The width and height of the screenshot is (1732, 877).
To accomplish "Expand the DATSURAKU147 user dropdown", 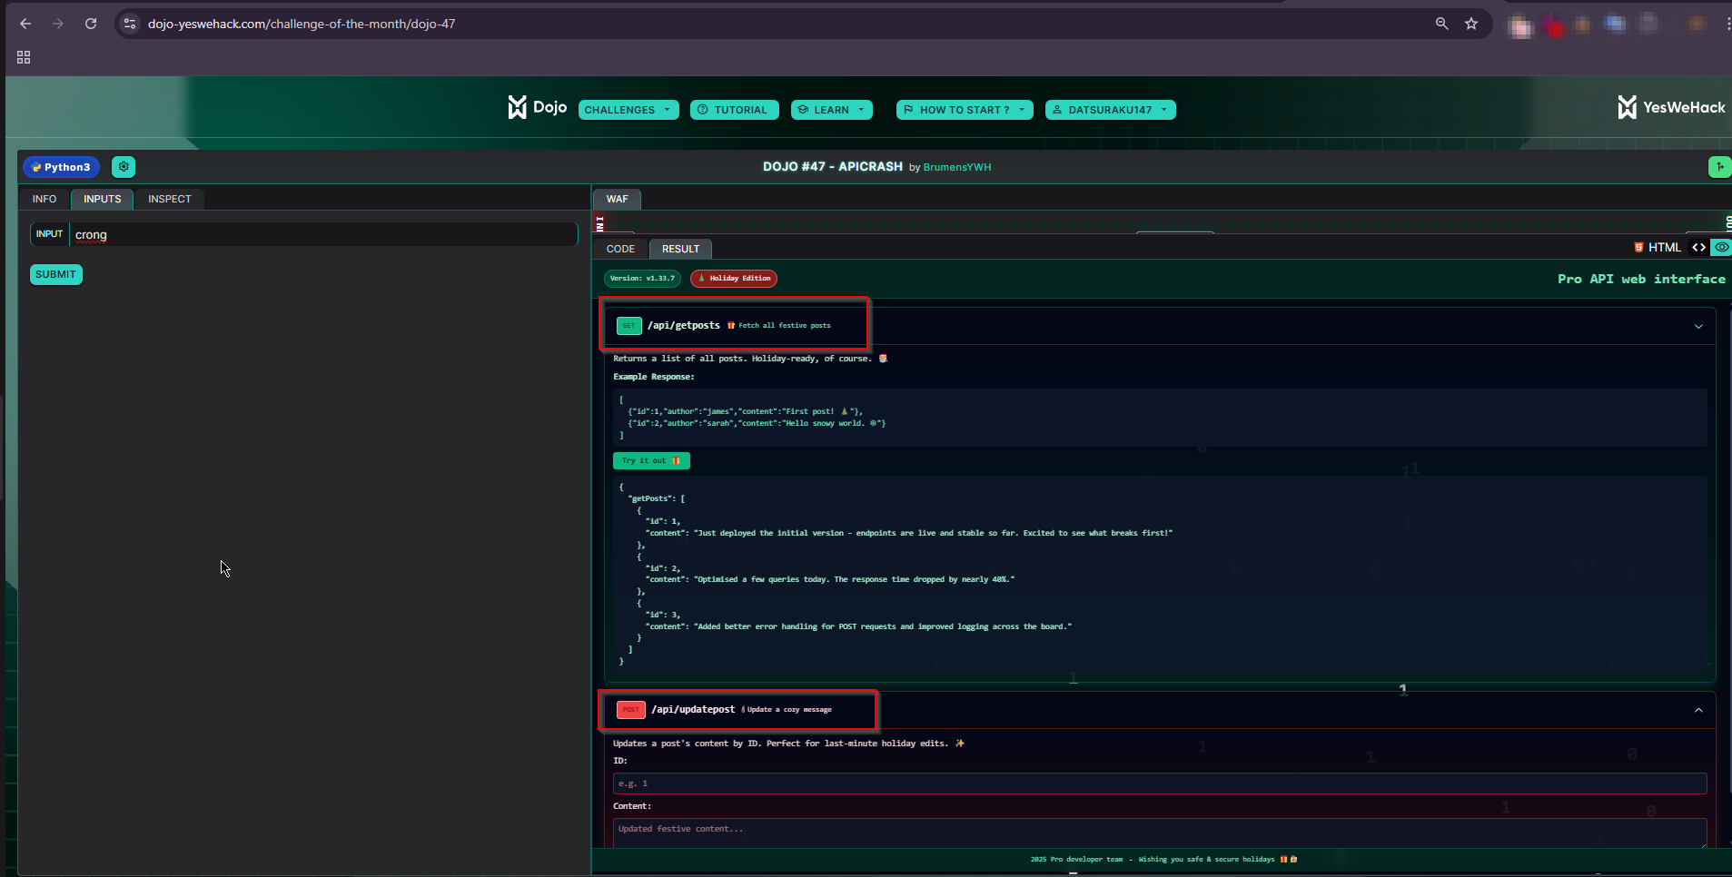I will coord(1110,110).
